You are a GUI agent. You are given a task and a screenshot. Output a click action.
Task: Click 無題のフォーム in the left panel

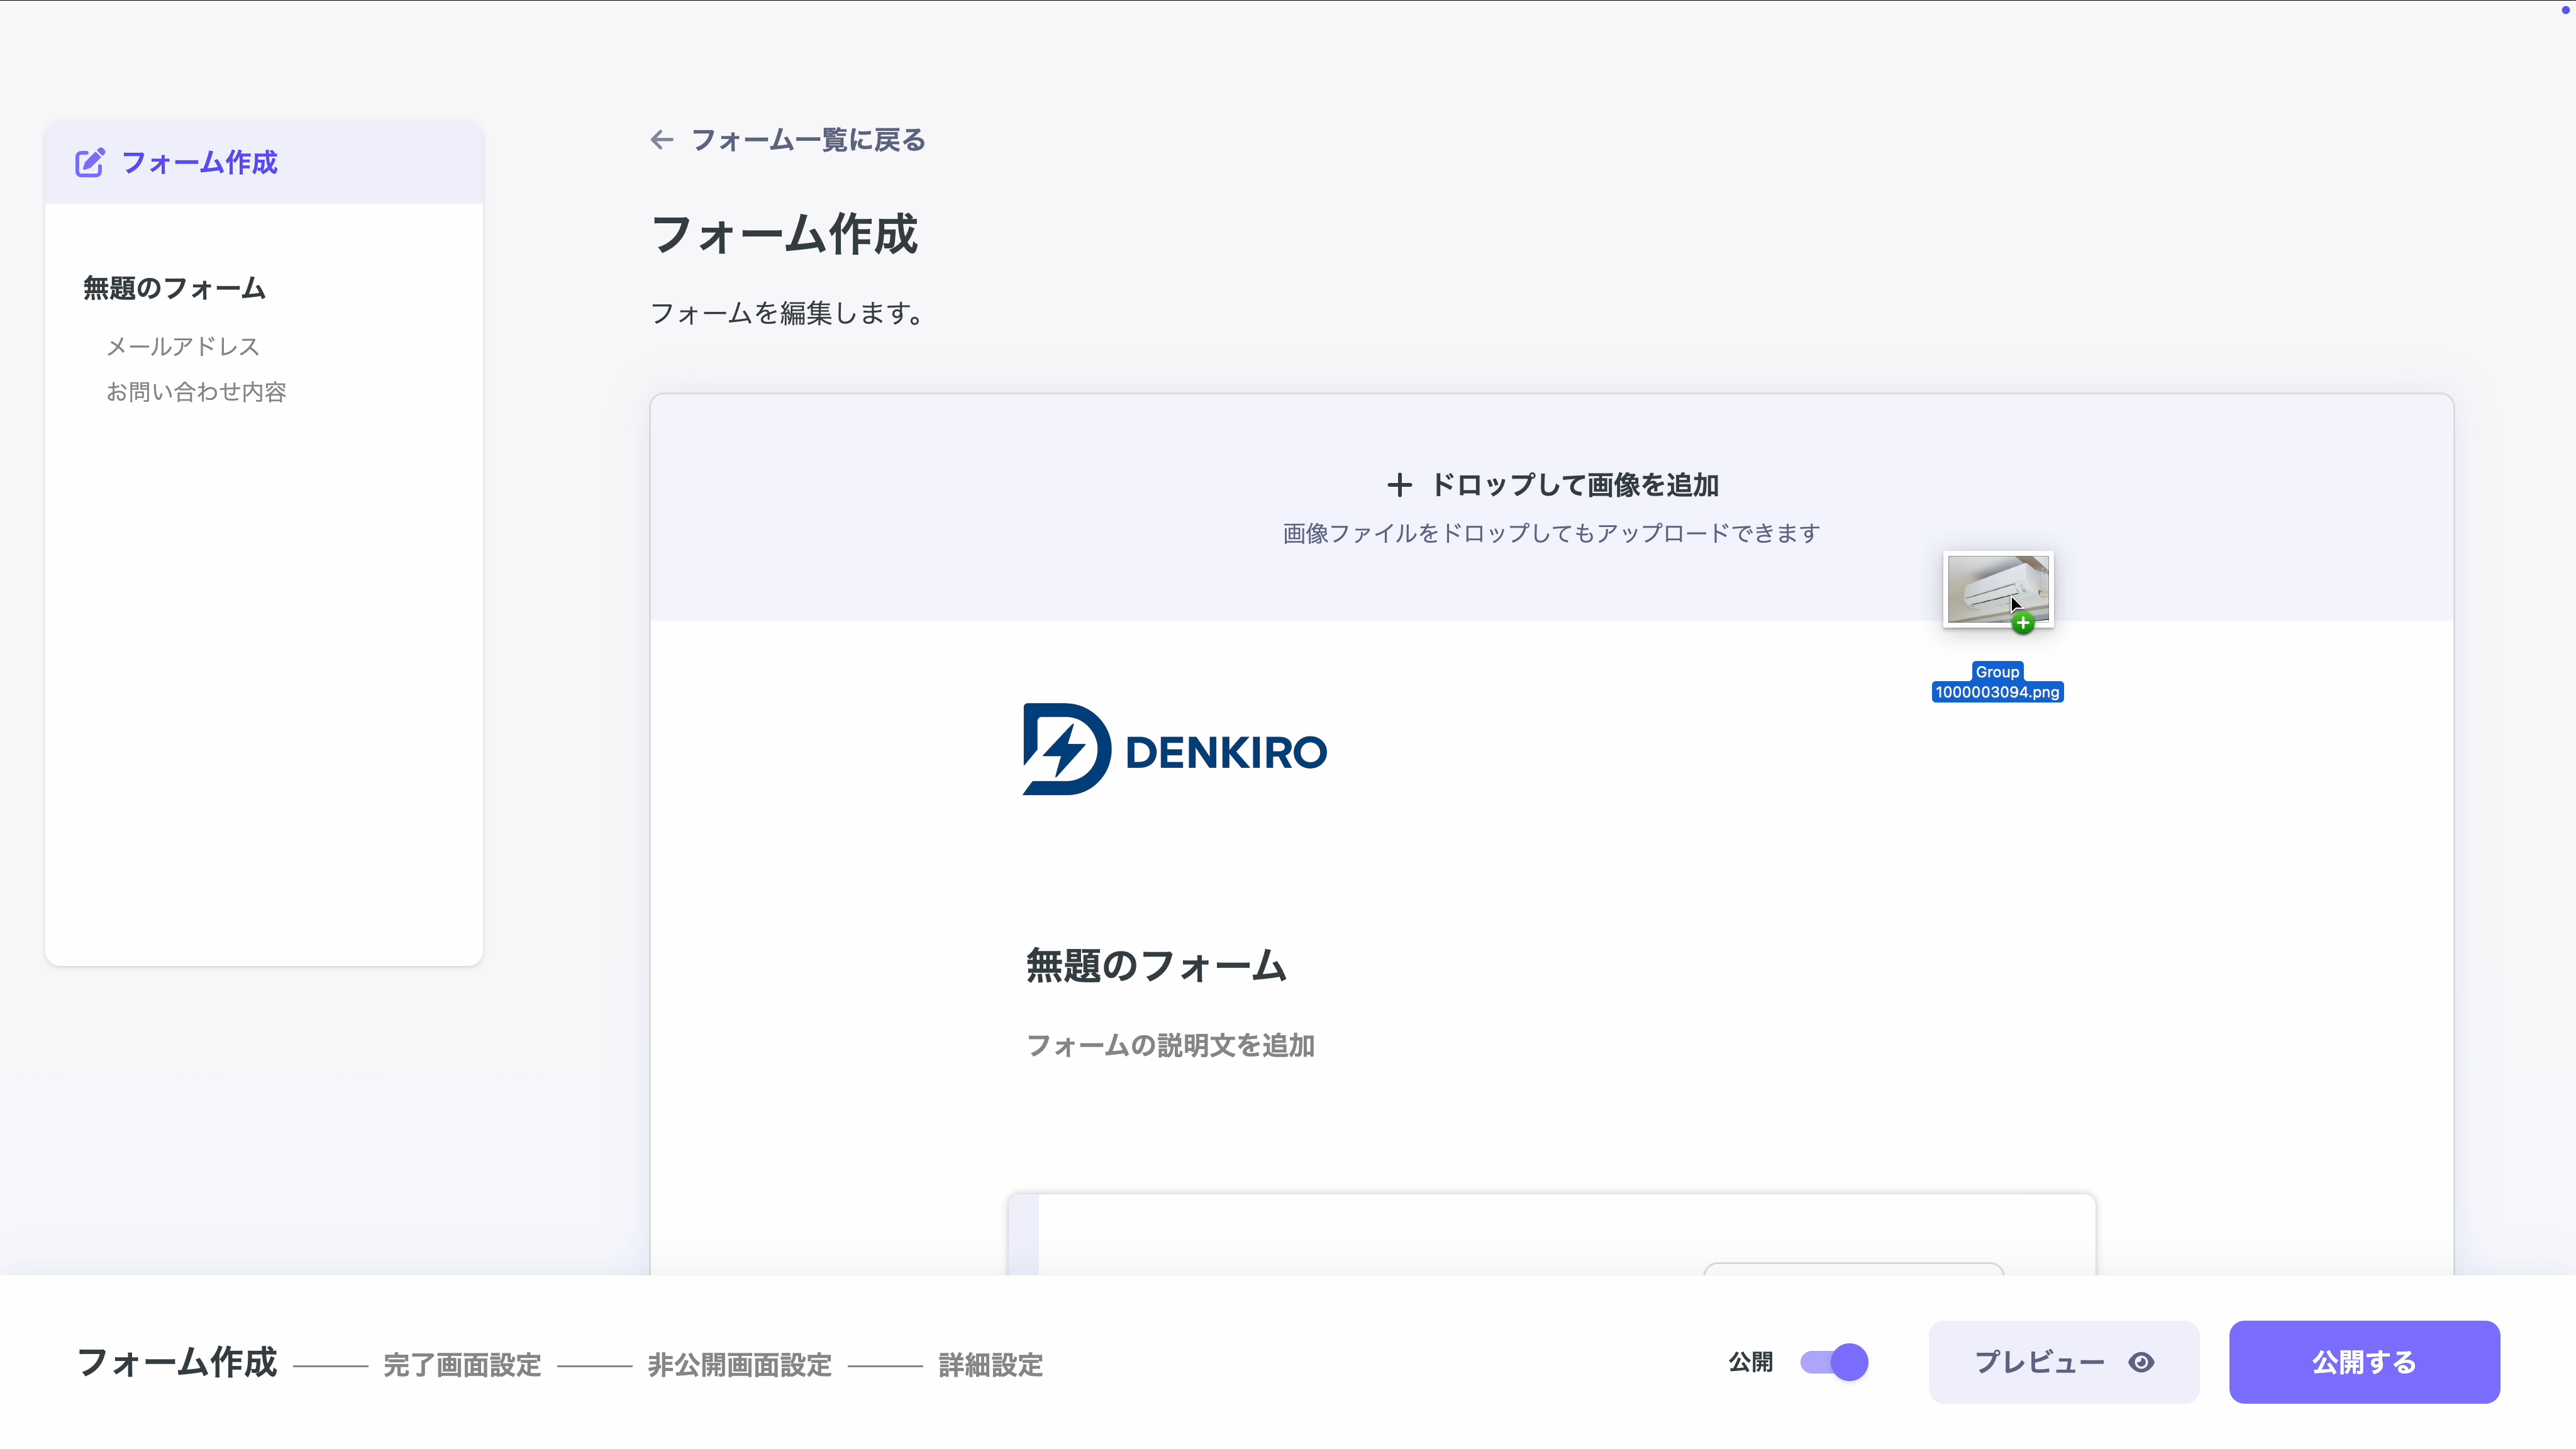173,288
